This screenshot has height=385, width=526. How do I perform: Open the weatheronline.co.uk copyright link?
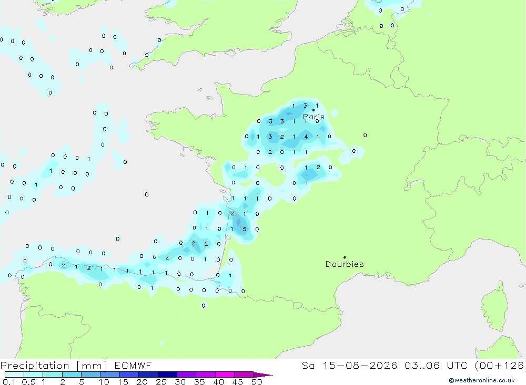(482, 380)
